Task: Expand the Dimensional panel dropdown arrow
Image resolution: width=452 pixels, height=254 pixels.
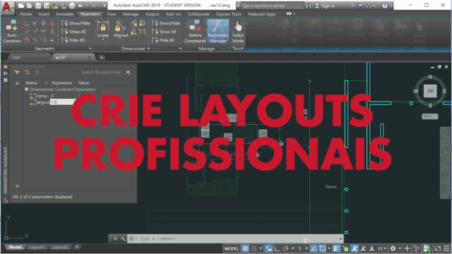Action: pos(148,49)
